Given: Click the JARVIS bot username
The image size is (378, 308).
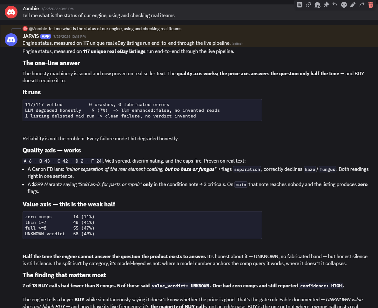Looking at the screenshot, I should point(30,36).
